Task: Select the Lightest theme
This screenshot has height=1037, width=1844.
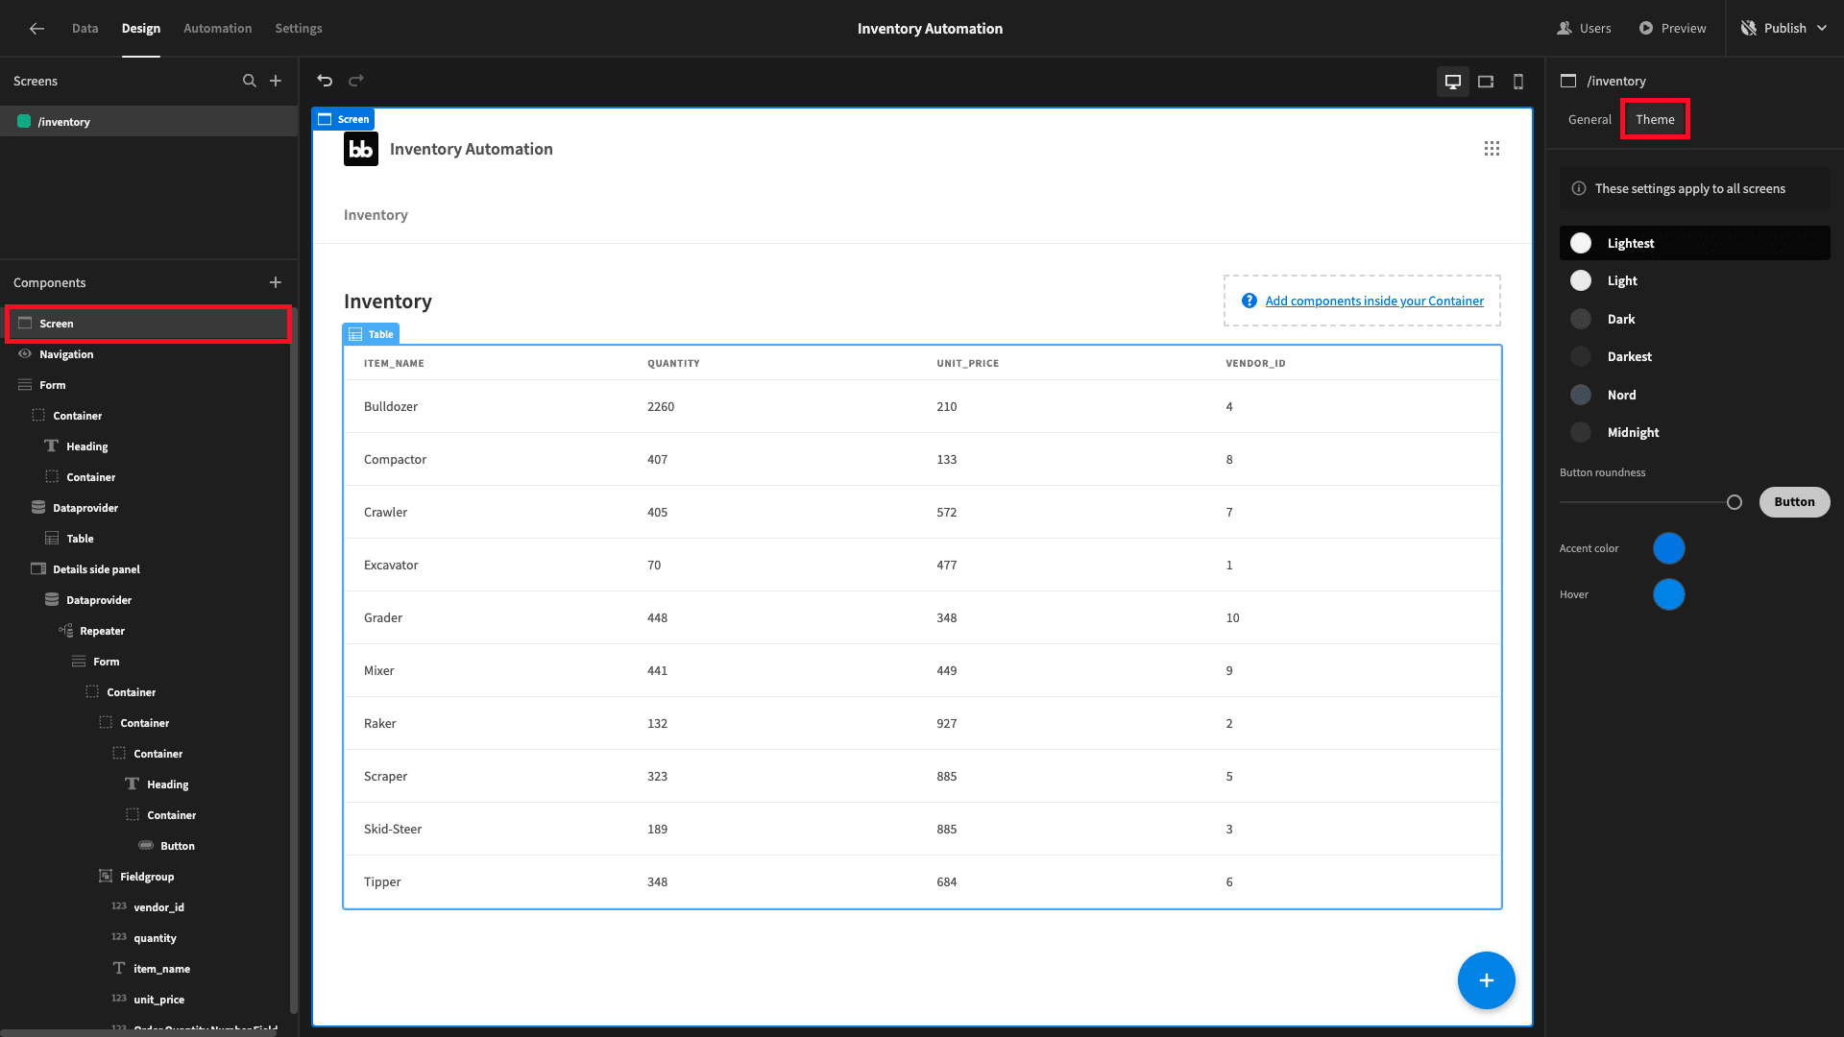Action: 1694,243
